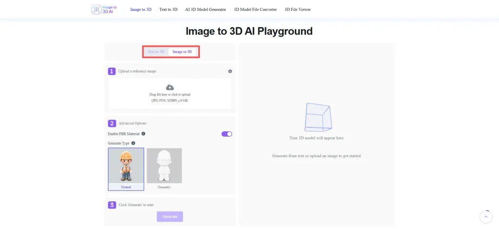
Task: Click 'Generate from text or upload an image' text
Action: [316, 156]
